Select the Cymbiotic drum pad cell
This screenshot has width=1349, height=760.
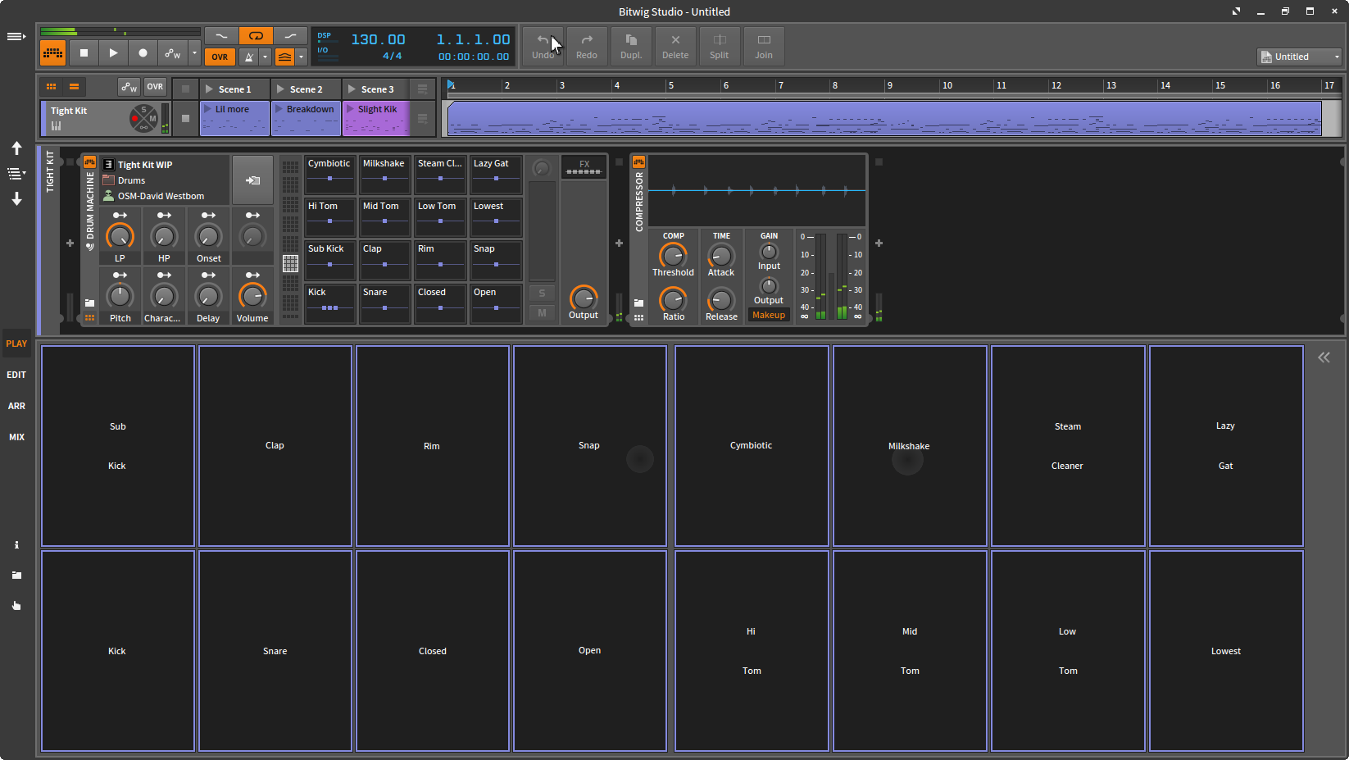(x=329, y=175)
